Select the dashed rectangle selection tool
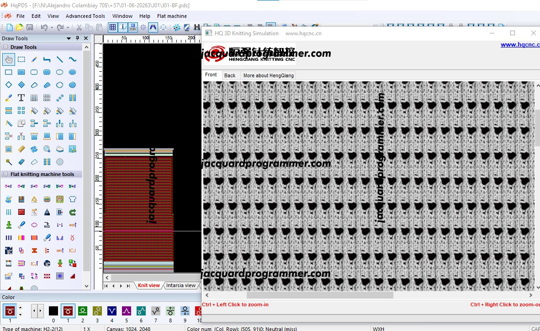This screenshot has height=331, width=540. point(21,59)
